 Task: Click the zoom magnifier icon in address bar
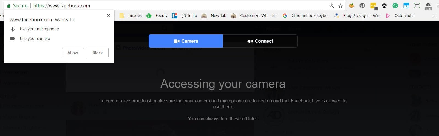332,5
